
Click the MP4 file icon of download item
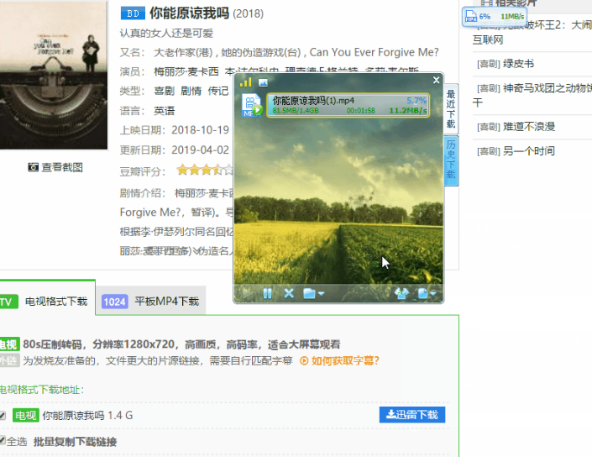click(x=252, y=105)
